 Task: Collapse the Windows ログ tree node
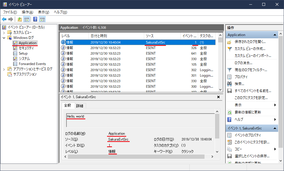pos(4,38)
